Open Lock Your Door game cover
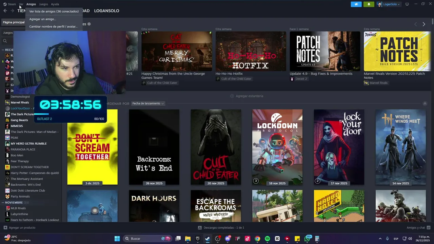The image size is (434, 244). tap(339, 147)
